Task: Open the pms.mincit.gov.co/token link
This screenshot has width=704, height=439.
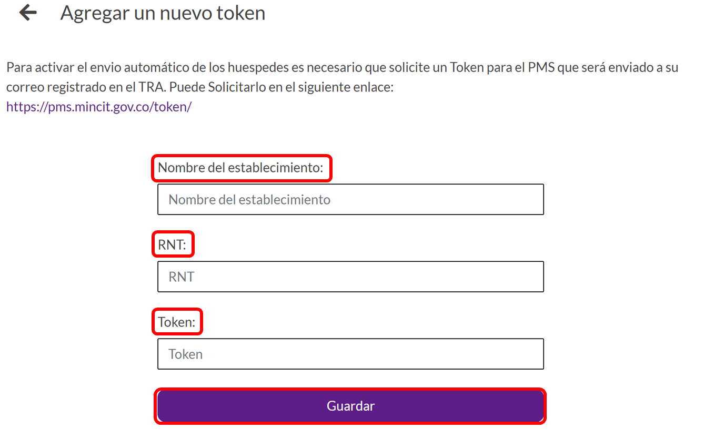Action: 99,107
